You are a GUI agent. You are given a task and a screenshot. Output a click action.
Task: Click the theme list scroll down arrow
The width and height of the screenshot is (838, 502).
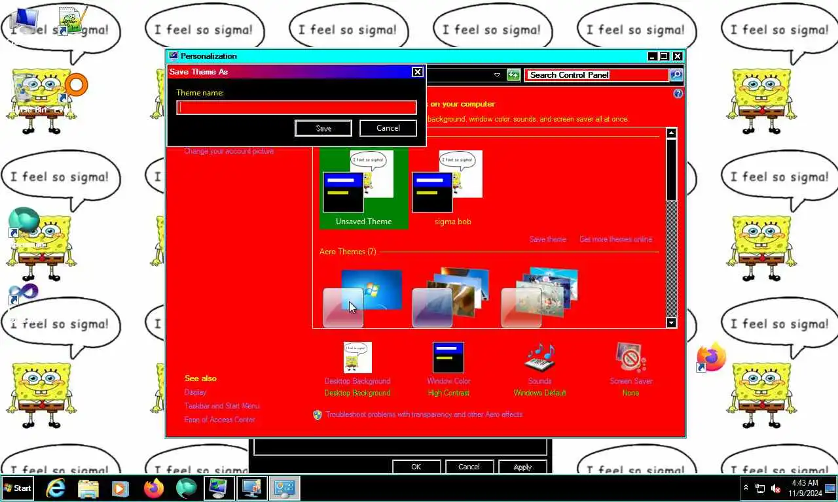[x=671, y=322]
